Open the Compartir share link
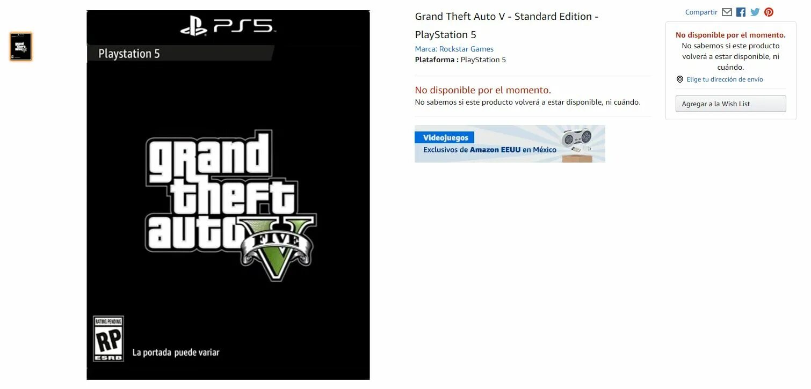 [701, 12]
